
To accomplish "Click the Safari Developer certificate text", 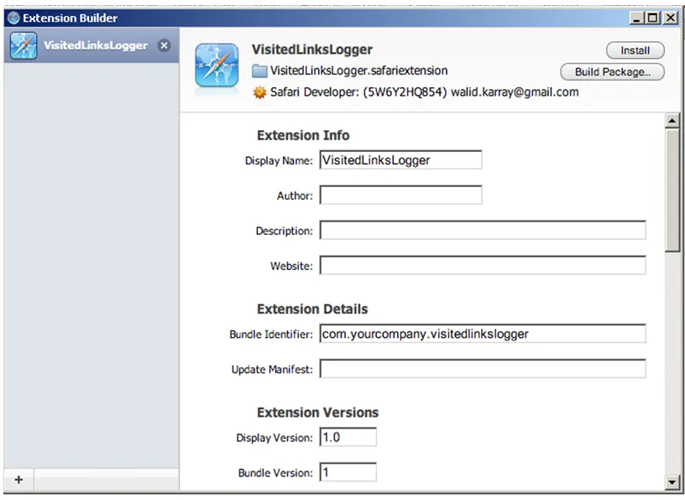I will [x=424, y=92].
